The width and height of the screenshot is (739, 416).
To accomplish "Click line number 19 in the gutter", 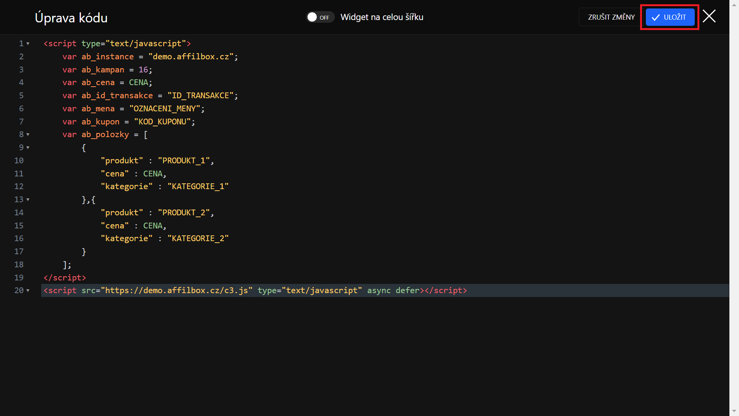I will pos(19,278).
